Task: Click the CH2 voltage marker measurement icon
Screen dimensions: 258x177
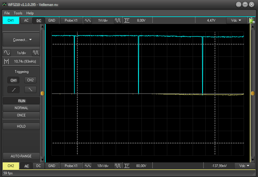Action: coord(127,166)
